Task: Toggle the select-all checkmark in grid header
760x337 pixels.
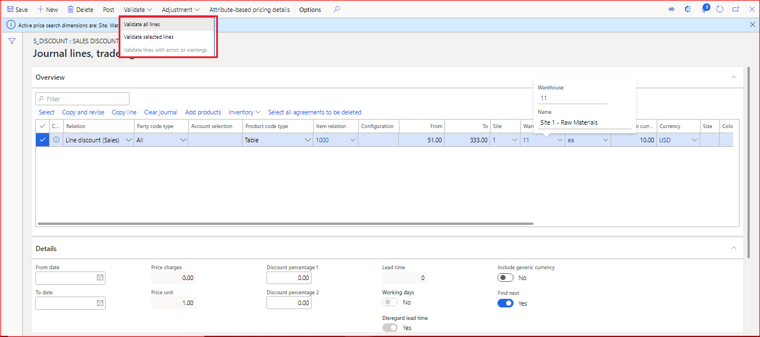Action: pos(42,126)
